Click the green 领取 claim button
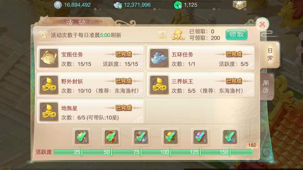The height and width of the screenshot is (170, 303). [236, 35]
